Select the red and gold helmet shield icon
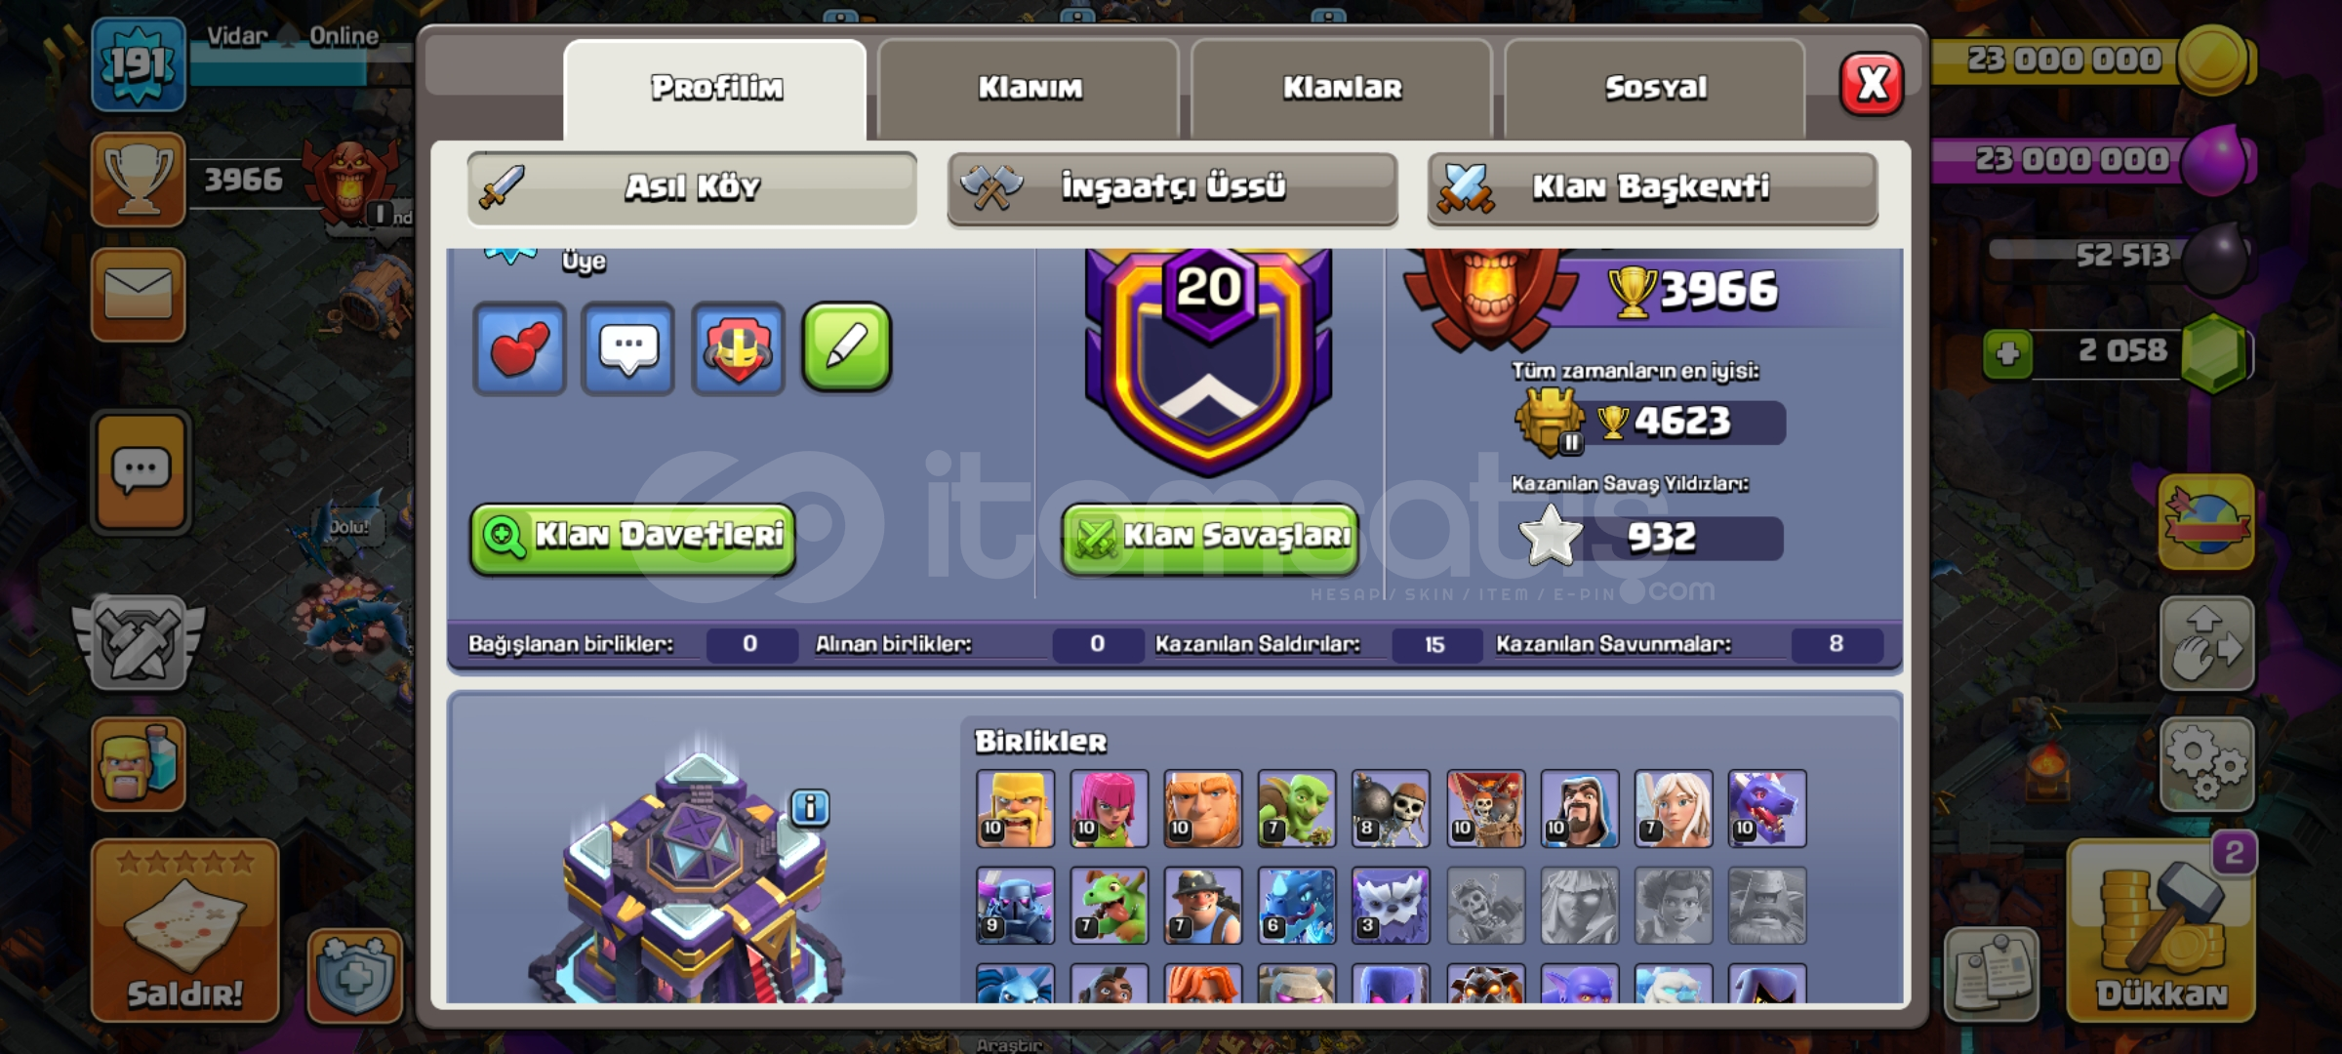2342x1054 pixels. (x=738, y=348)
